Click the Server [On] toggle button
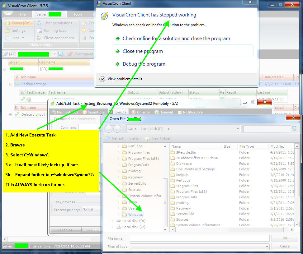This screenshot has height=254, width=303. (x=19, y=23)
